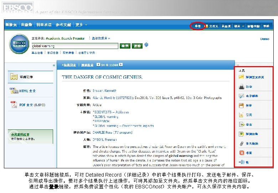The height and width of the screenshot is (193, 278).
Task: Click the 听 speaker icon
Action: 242,162
